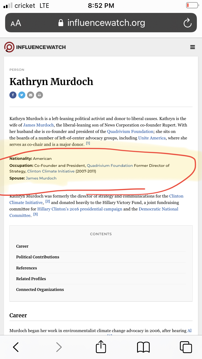Follow the Al link in the Career paragraph
This screenshot has width=202, height=359.
click(x=189, y=331)
